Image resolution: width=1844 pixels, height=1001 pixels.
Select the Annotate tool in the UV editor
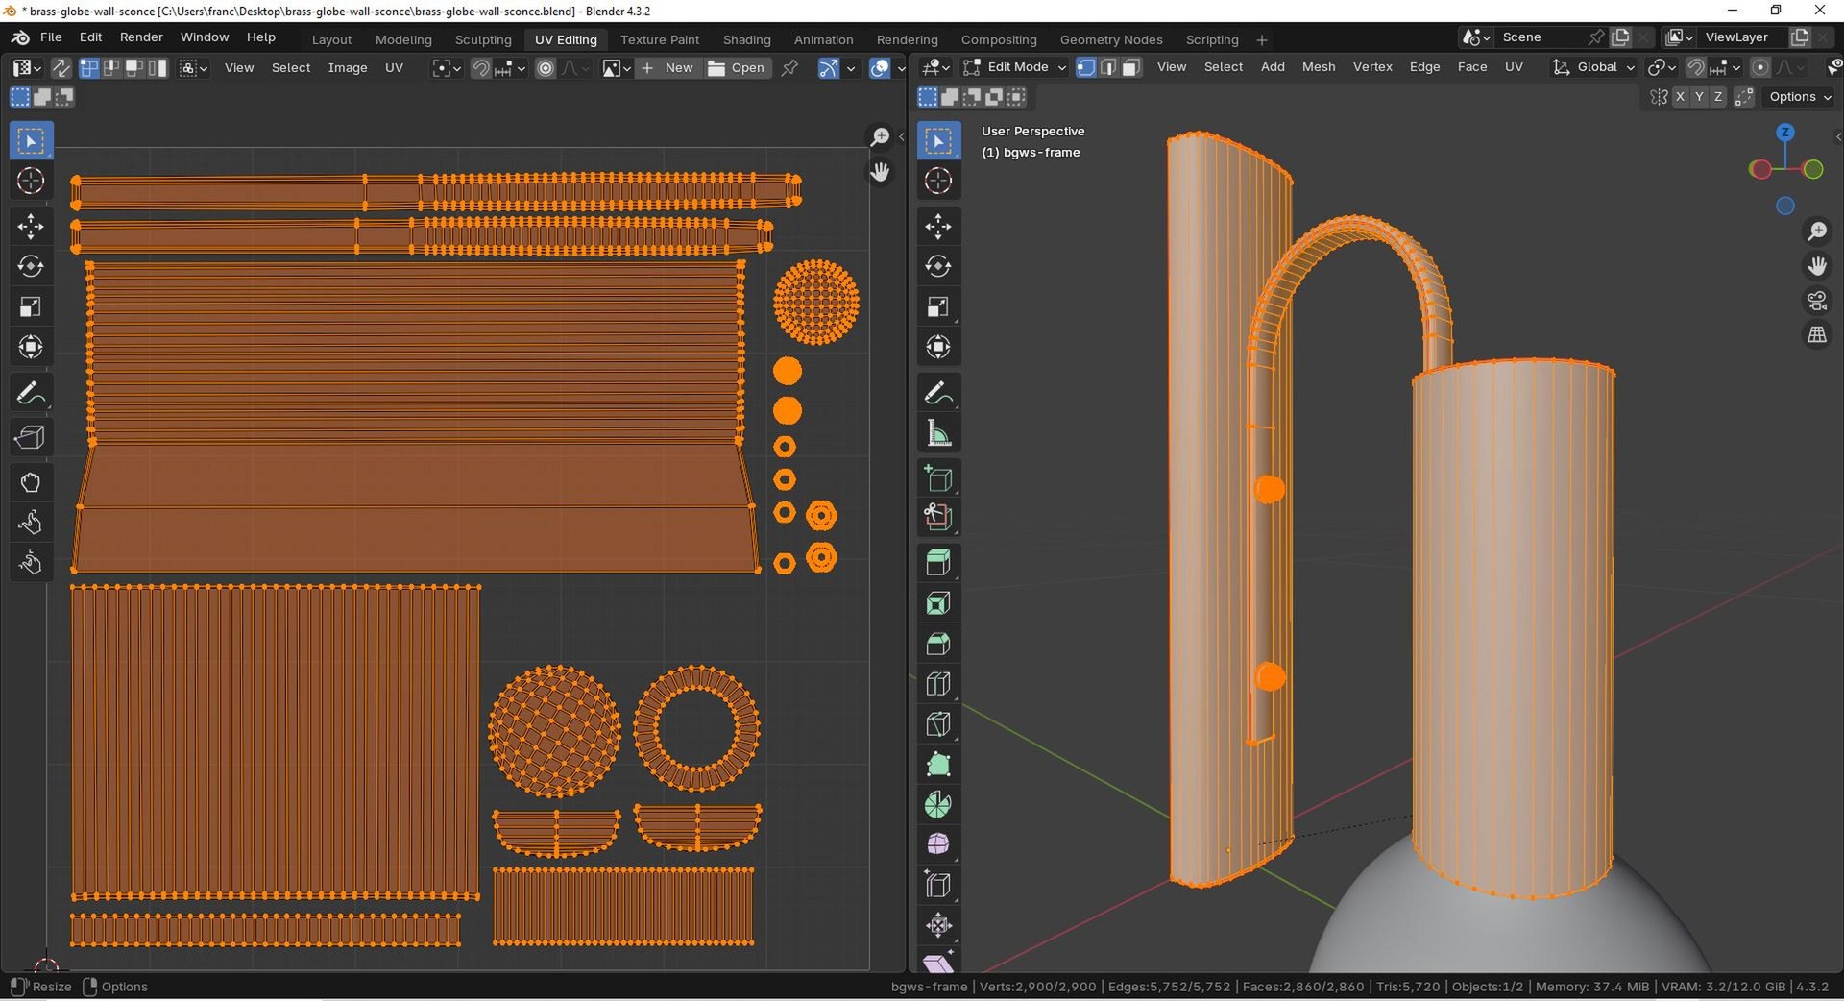[x=31, y=393]
